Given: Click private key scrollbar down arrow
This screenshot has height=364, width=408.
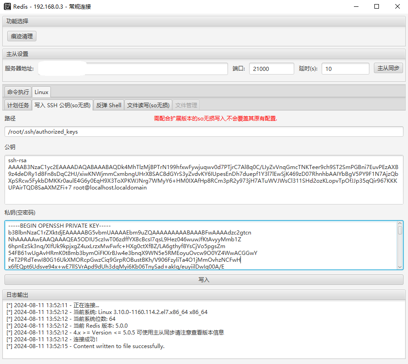Looking at the screenshot, I should (x=400, y=267).
